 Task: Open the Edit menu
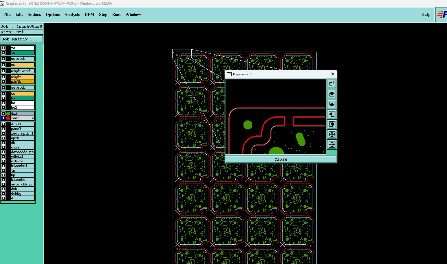pos(19,14)
